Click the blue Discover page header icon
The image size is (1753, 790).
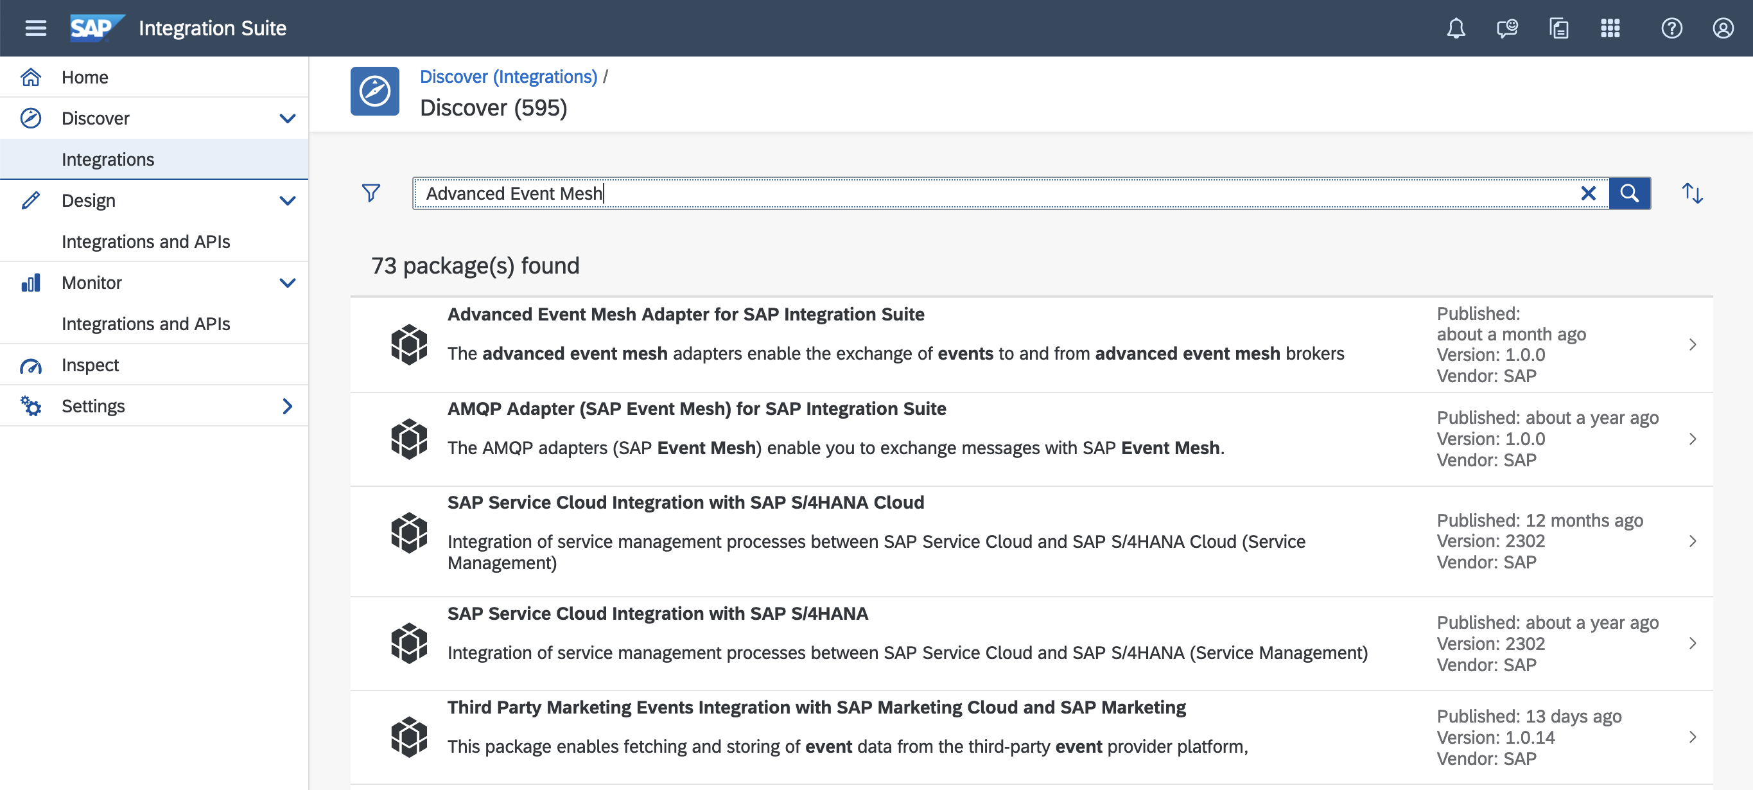point(375,91)
